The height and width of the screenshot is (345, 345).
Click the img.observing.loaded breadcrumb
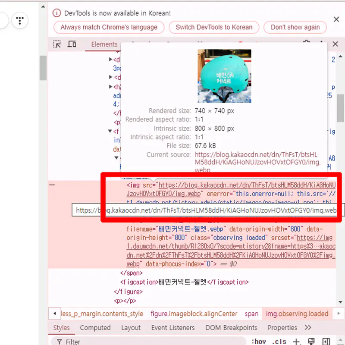[x=297, y=314]
